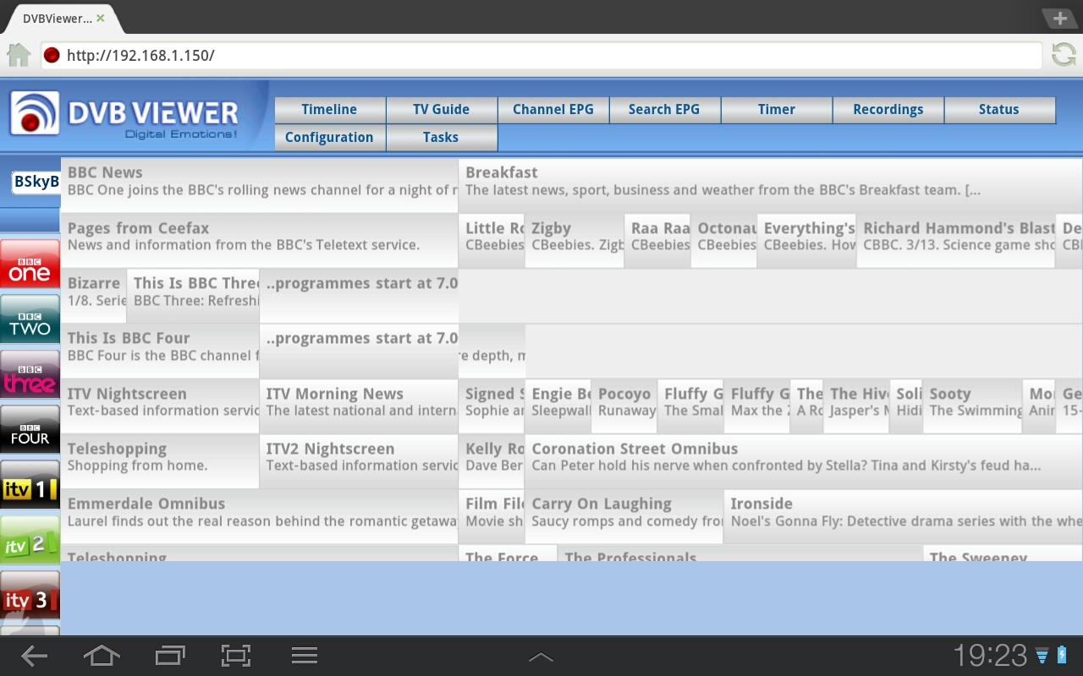The width and height of the screenshot is (1083, 676).
Task: Open the Recordings page
Action: [888, 110]
